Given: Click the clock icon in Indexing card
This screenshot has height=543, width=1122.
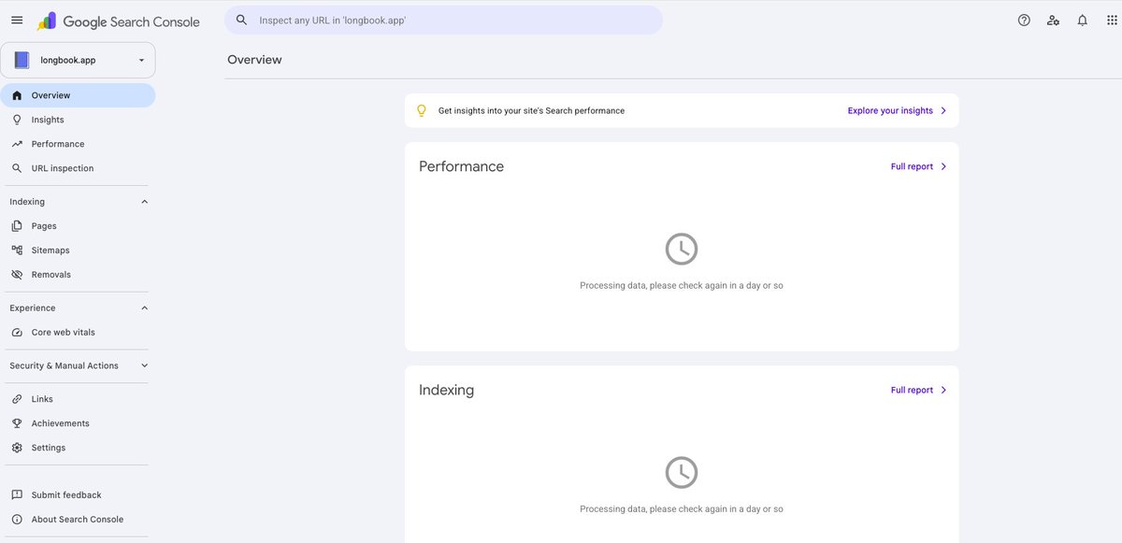Looking at the screenshot, I should 682,473.
